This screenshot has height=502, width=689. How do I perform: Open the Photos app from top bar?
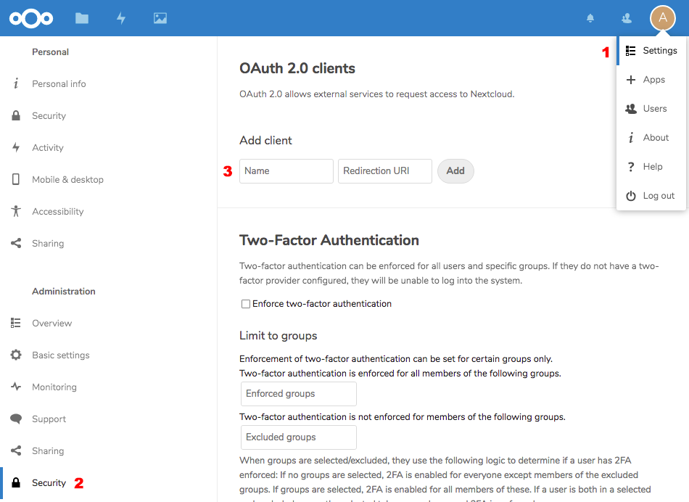coord(160,18)
